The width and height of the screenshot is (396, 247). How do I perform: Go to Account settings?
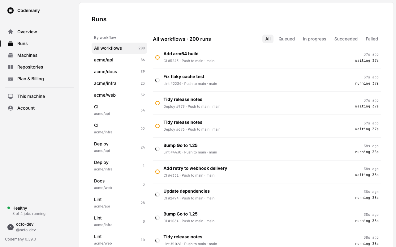click(x=40, y=108)
